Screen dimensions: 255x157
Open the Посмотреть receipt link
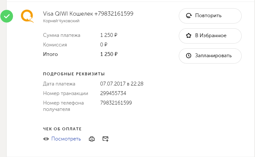pos(66,139)
